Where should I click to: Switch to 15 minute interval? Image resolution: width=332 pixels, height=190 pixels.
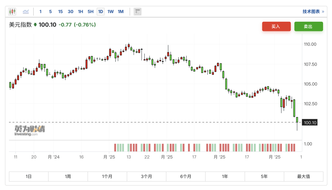pyautogui.click(x=60, y=12)
